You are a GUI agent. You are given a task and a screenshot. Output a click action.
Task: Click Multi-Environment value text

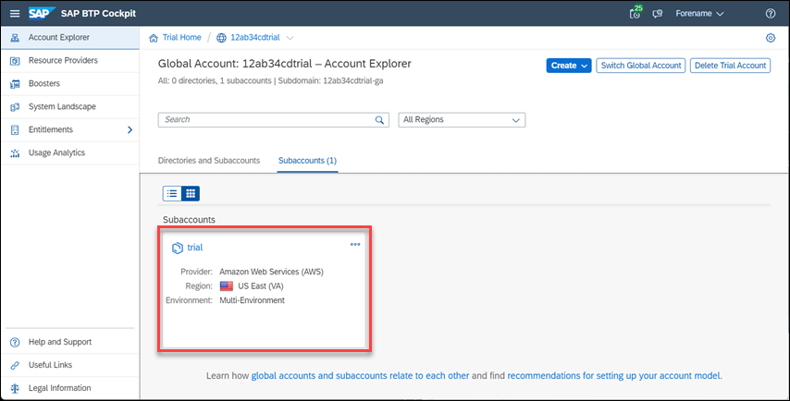(x=252, y=300)
